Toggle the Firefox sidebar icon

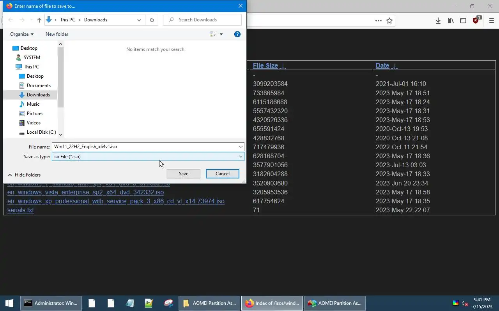463,21
